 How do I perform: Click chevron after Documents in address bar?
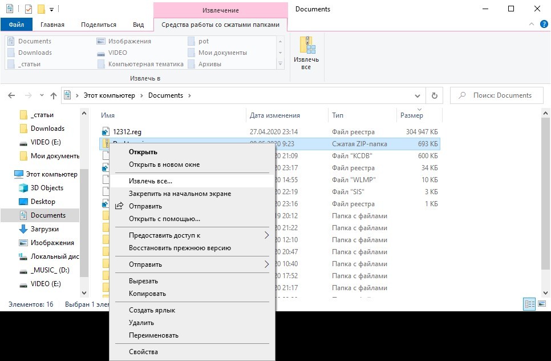(189, 96)
